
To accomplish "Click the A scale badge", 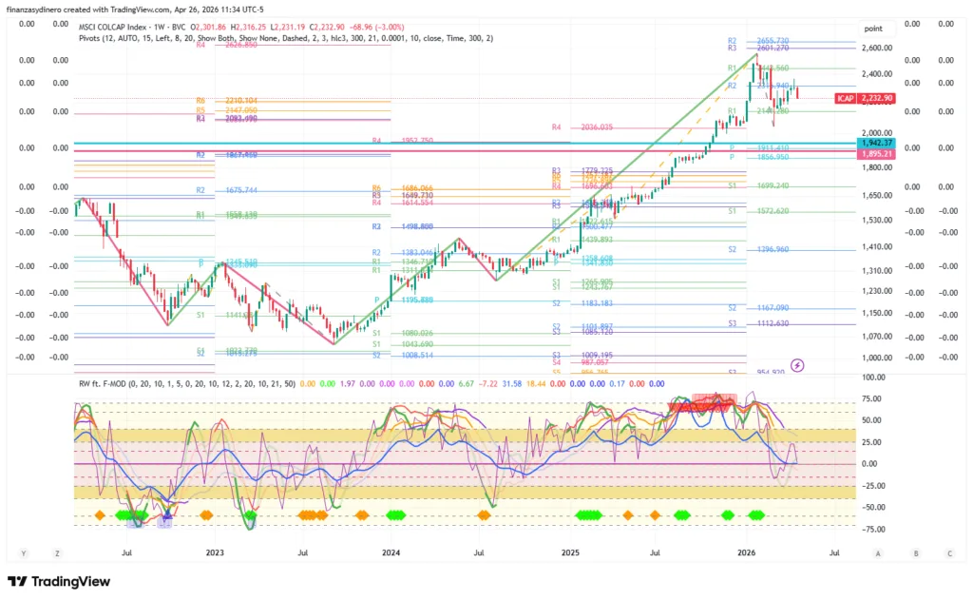I will 878,553.
